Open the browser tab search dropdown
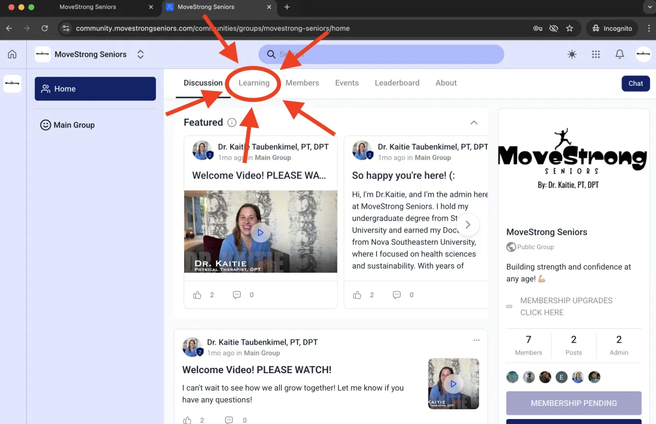 point(649,7)
